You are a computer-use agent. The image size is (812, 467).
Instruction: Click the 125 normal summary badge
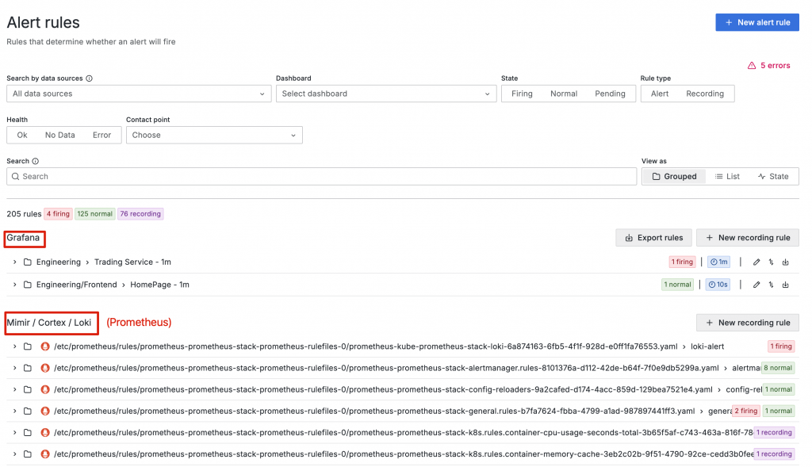[x=95, y=214]
